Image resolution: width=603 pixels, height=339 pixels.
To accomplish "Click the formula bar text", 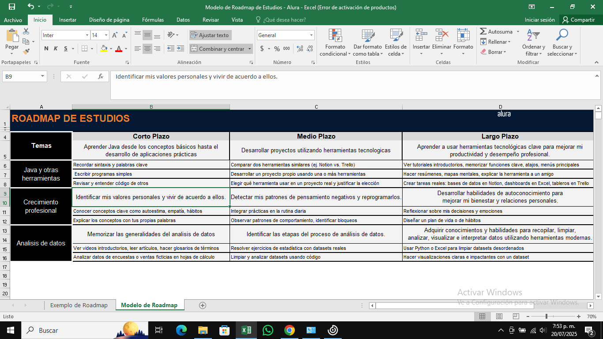I will (196, 76).
